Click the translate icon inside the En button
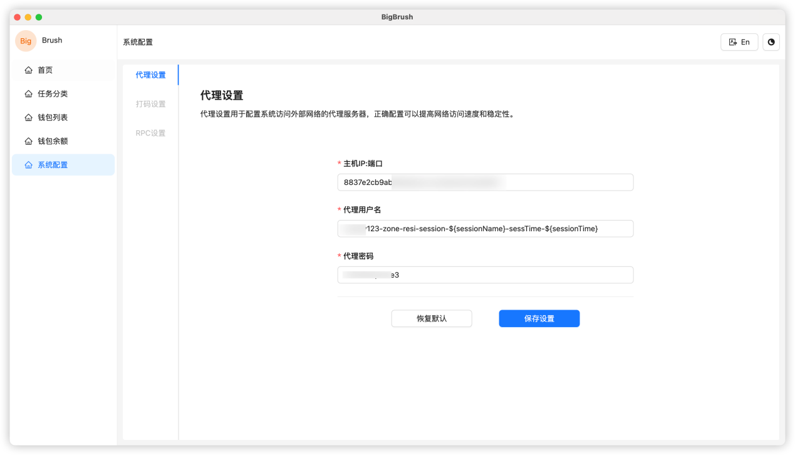Image resolution: width=795 pixels, height=455 pixels. (734, 41)
